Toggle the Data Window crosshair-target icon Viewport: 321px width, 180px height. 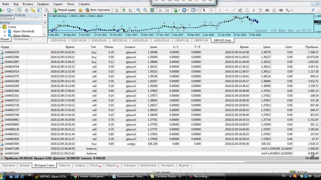(27, 10)
